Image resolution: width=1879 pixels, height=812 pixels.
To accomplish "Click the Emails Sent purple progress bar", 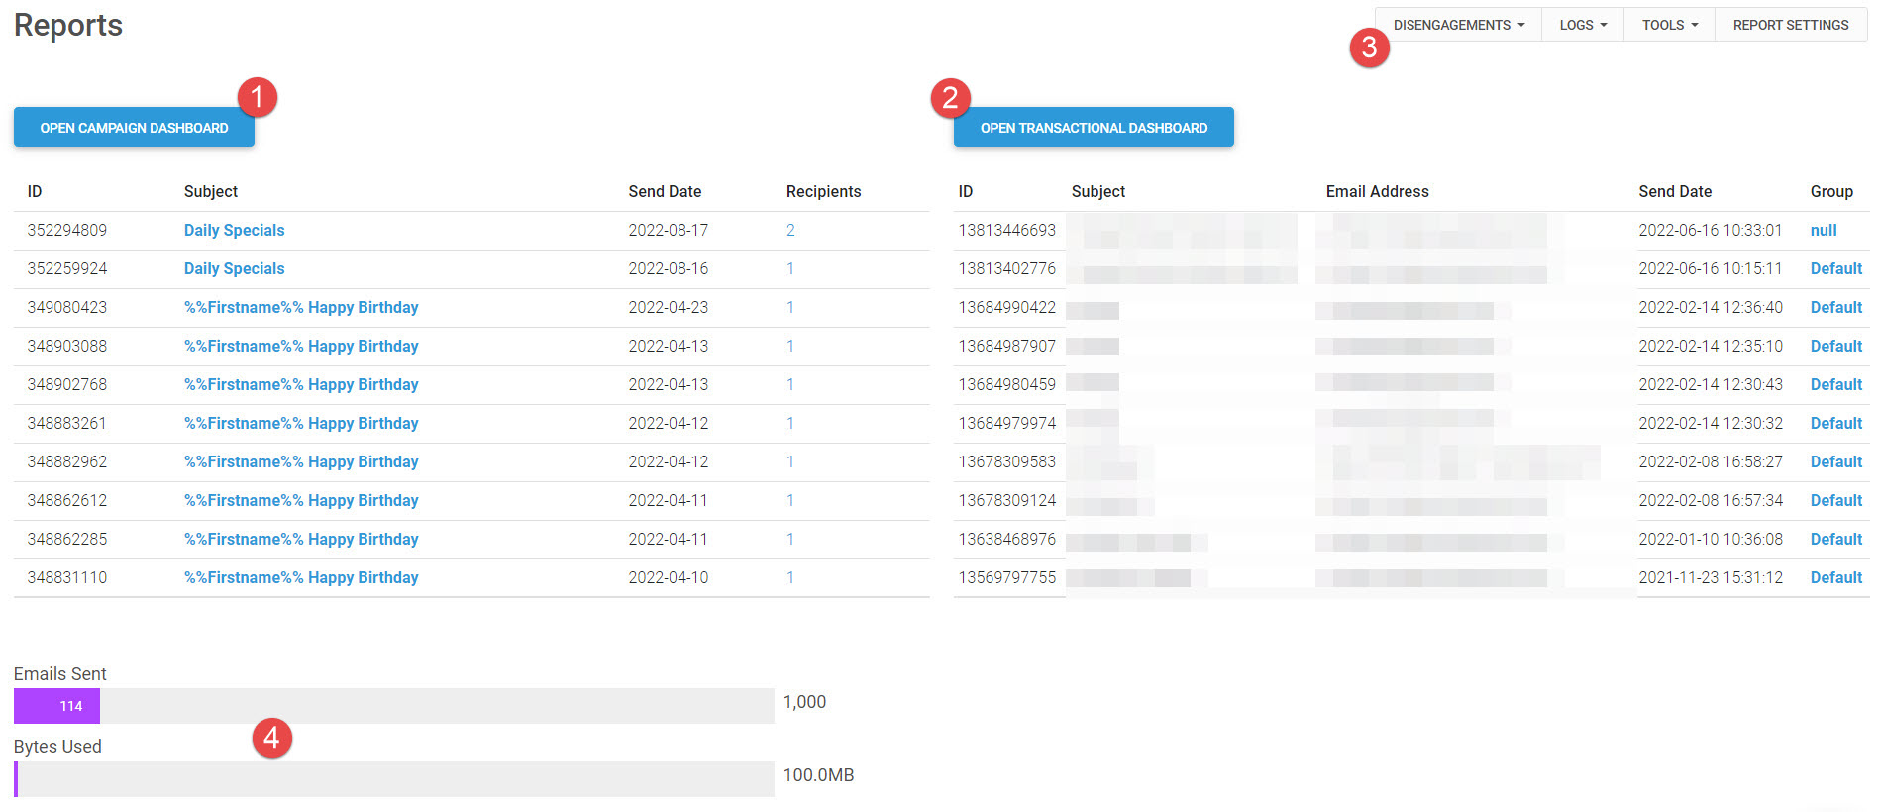I will pos(57,706).
